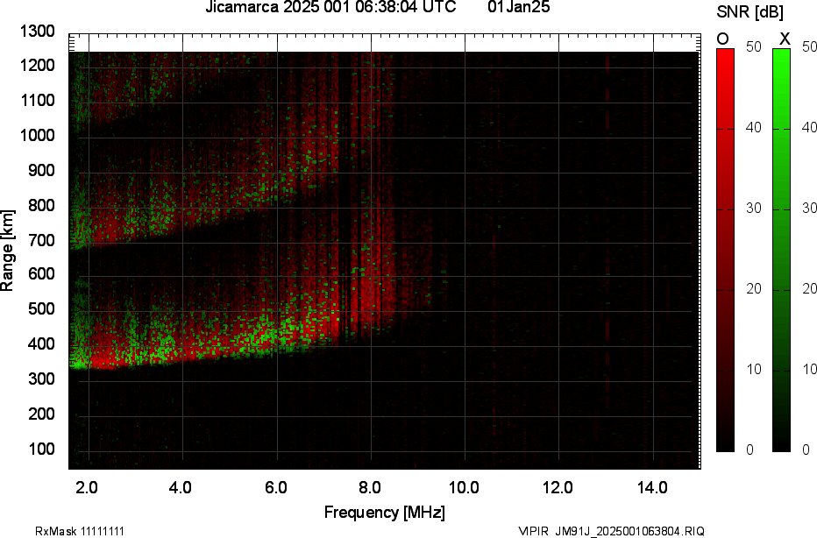Select the 500 range tick label
The image size is (817, 538).
coord(41,308)
